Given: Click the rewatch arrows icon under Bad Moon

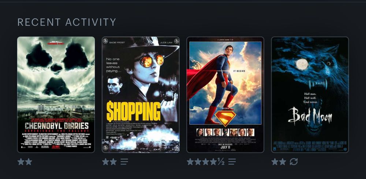Looking at the screenshot, I should 294,162.
